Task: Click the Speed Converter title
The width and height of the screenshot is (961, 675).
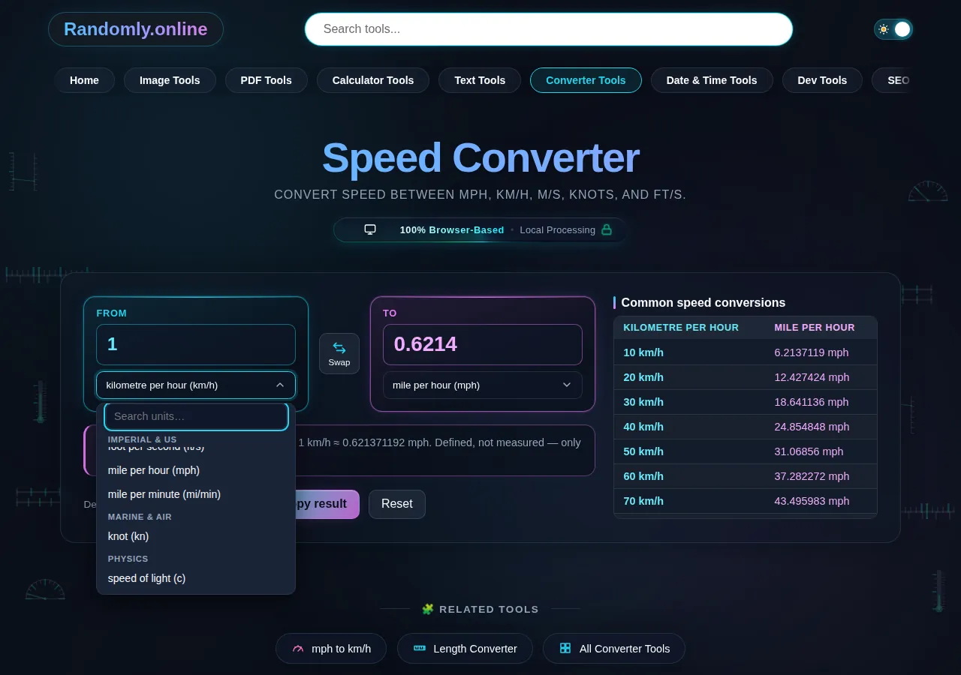Action: click(x=480, y=158)
